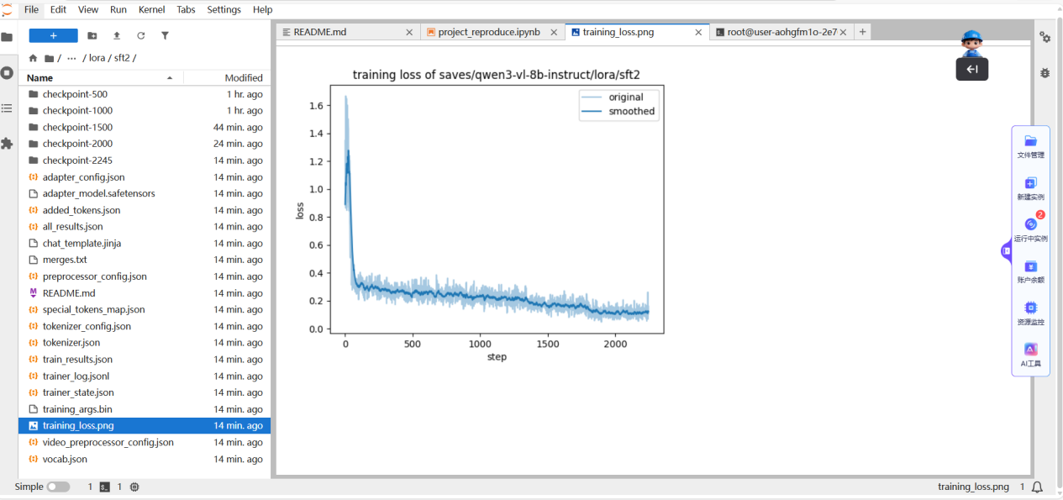Open the property inspector gears icon

coord(1045,37)
